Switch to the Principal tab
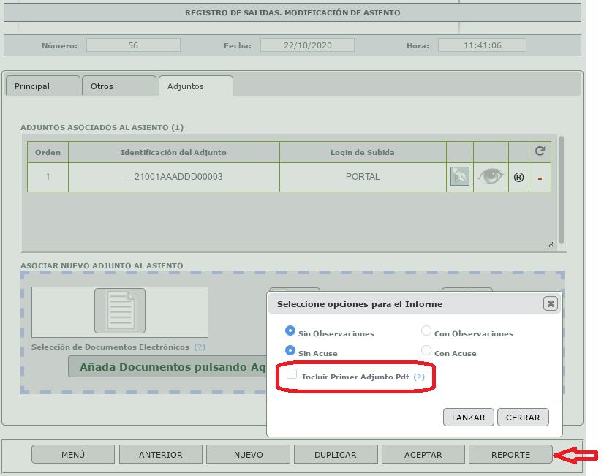604x476 pixels. 42,86
